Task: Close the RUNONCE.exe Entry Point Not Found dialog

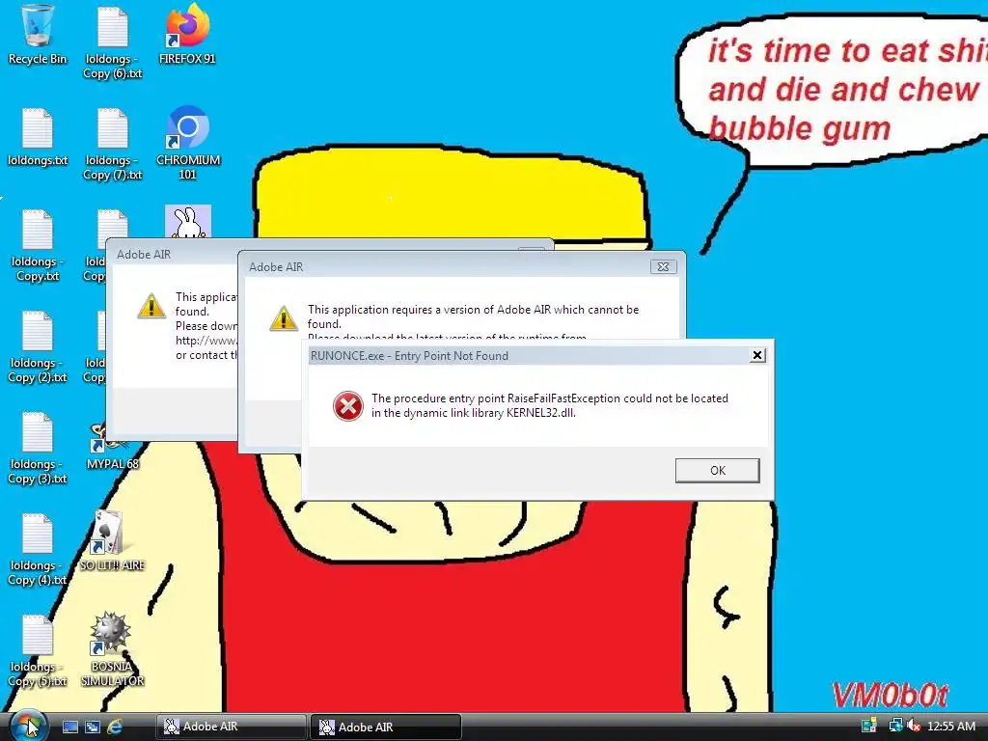Action: pyautogui.click(x=757, y=355)
